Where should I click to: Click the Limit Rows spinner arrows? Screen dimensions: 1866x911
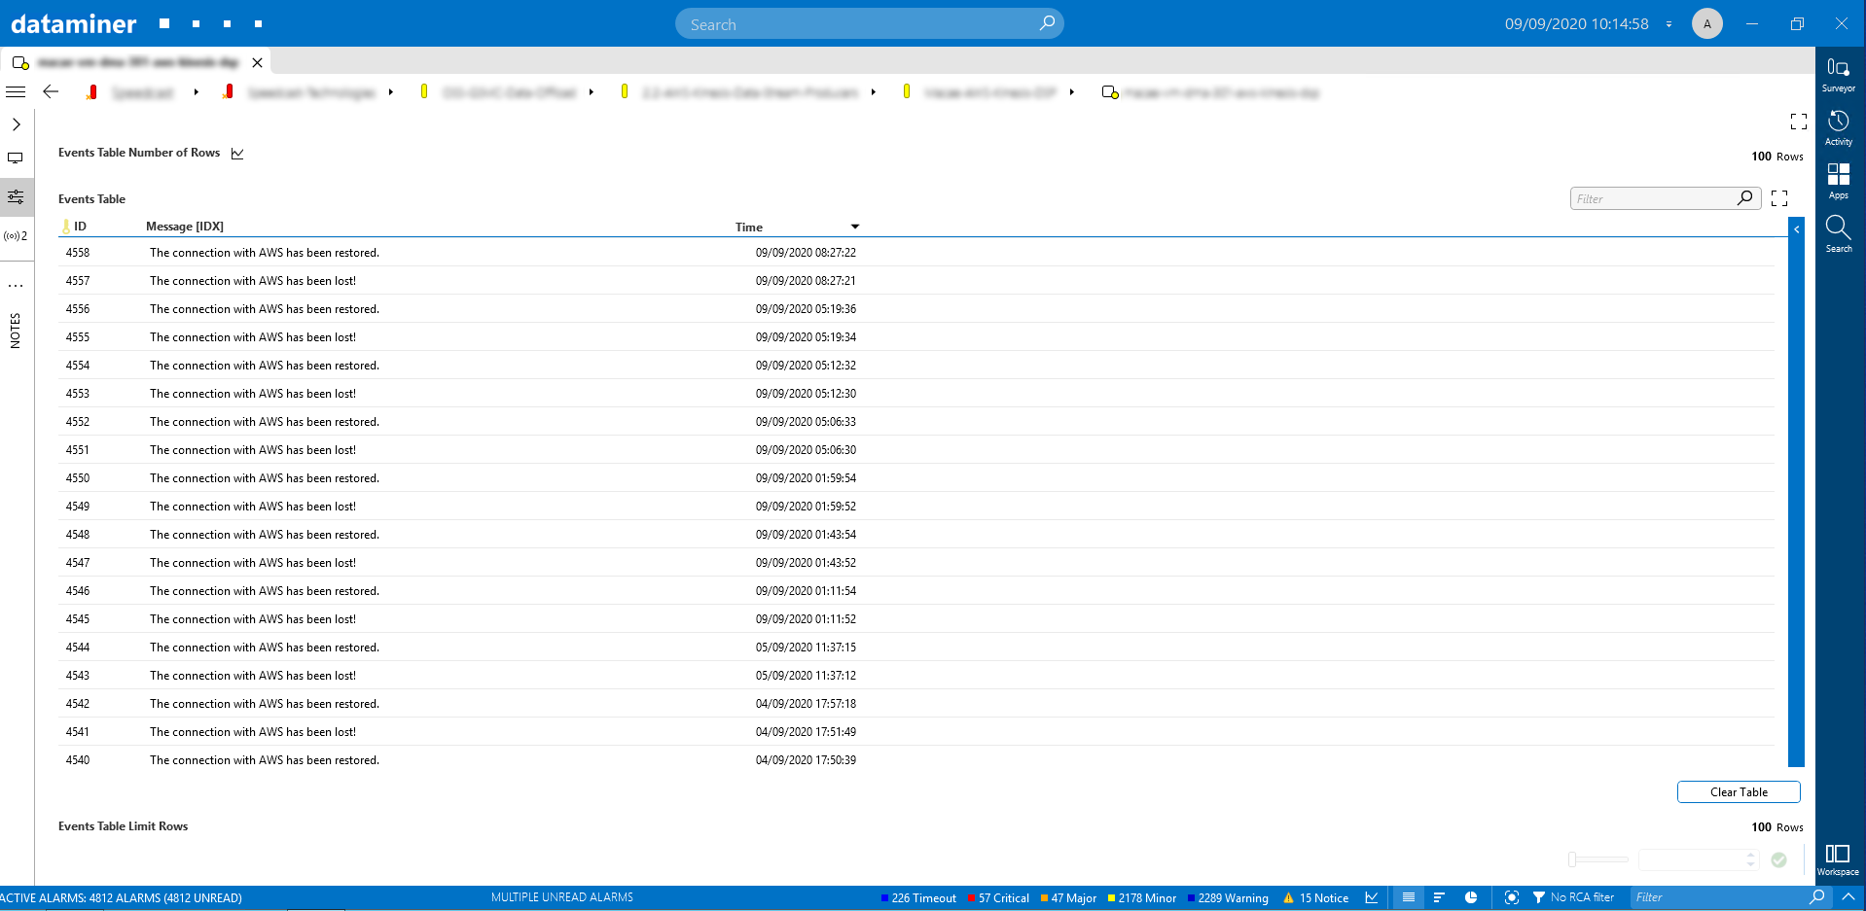coord(1751,859)
